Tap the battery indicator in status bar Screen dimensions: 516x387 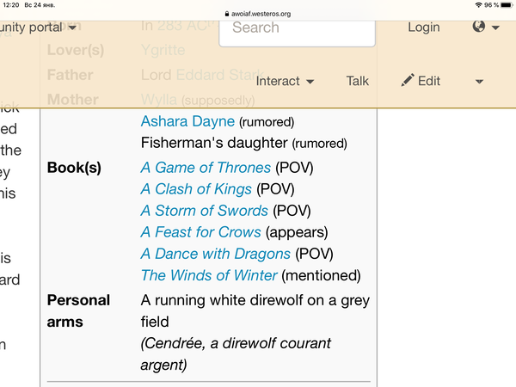(507, 5)
